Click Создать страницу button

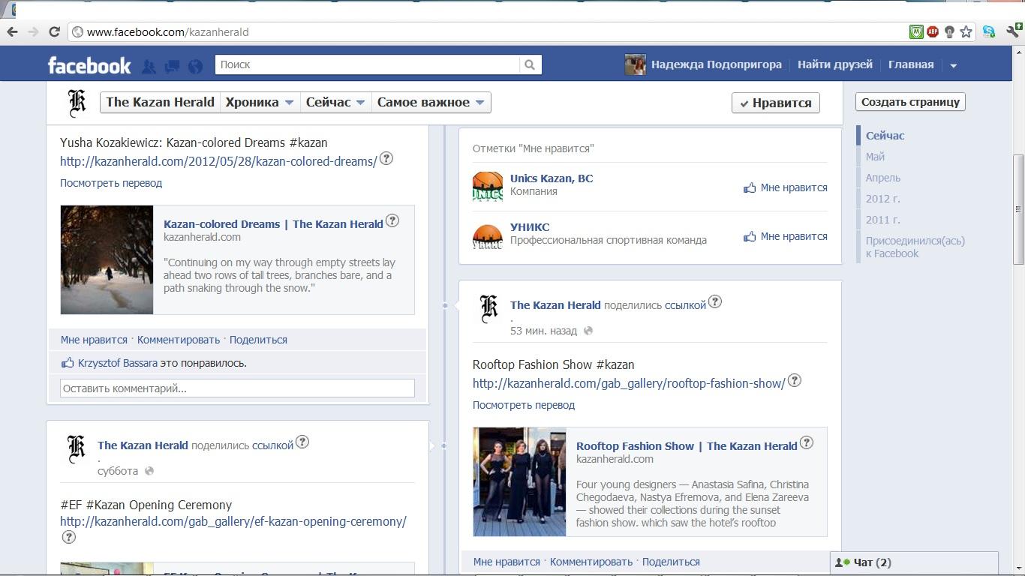(x=910, y=102)
